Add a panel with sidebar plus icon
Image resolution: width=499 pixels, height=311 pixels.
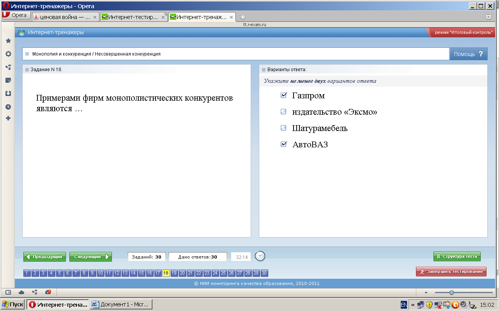coord(8,118)
